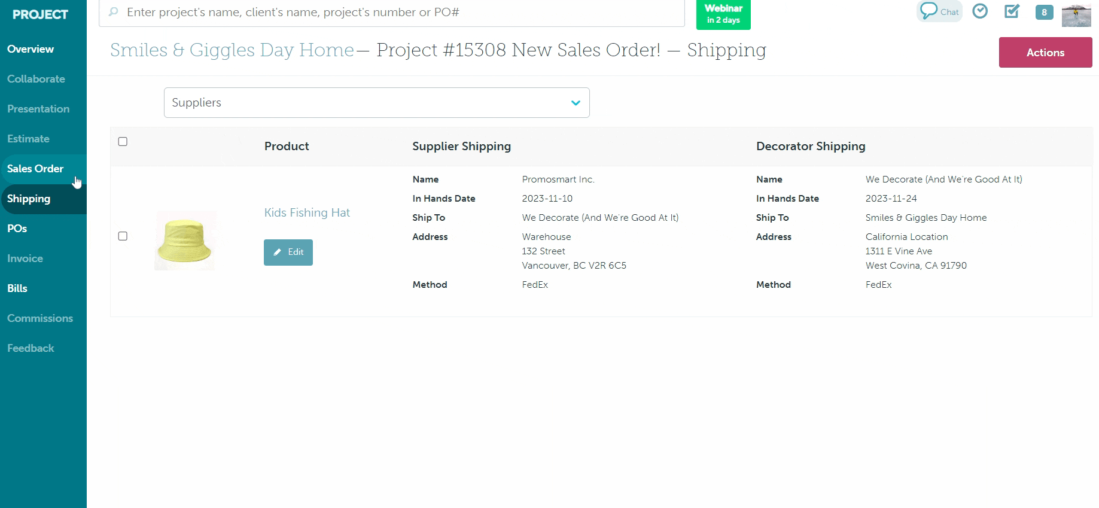
Task: Go to Sales Order in sidebar
Action: tap(35, 169)
